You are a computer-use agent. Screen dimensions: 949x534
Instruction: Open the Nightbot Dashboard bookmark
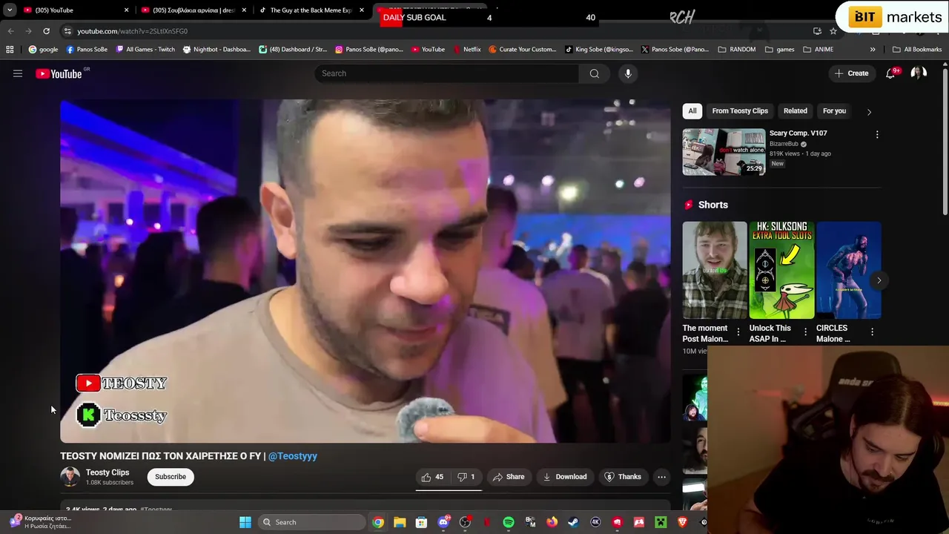(216, 50)
